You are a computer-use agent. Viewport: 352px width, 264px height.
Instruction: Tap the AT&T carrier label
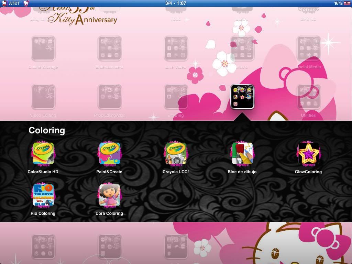tap(14, 3)
